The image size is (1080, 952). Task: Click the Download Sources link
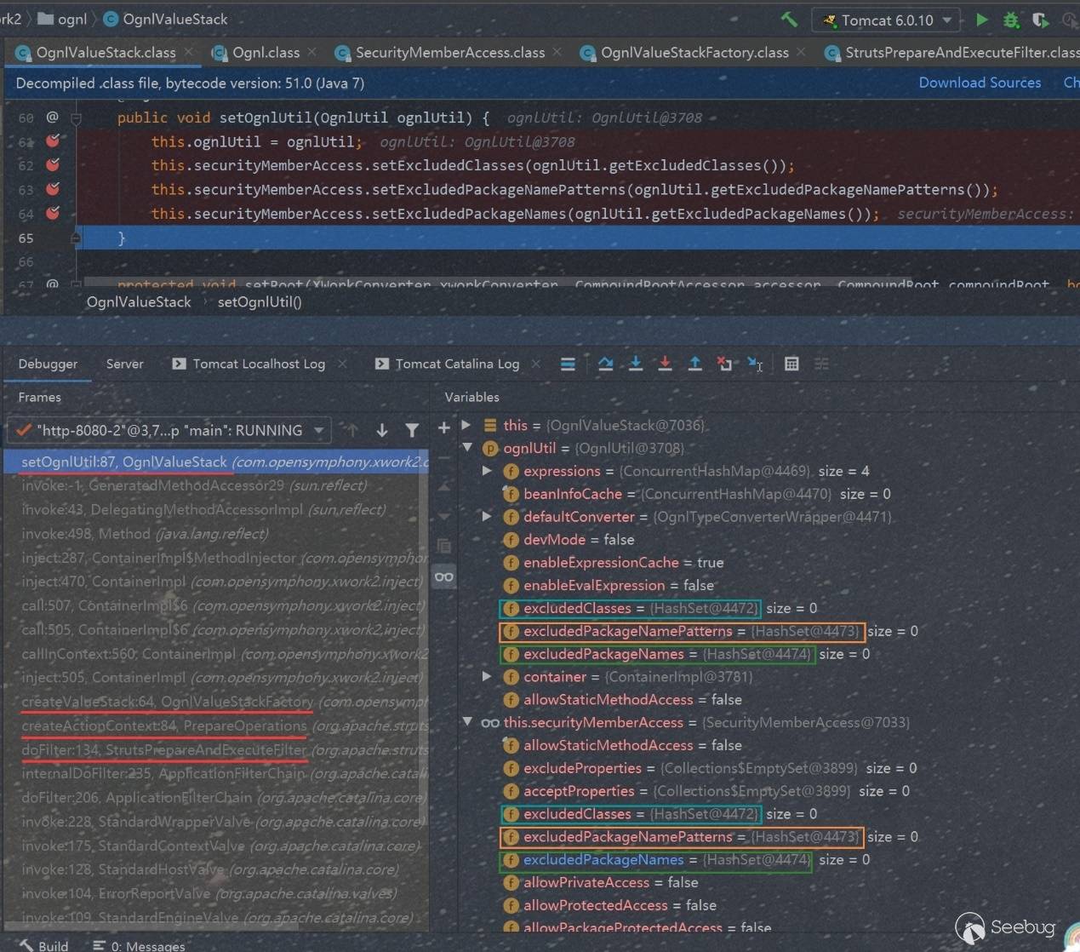(x=980, y=83)
